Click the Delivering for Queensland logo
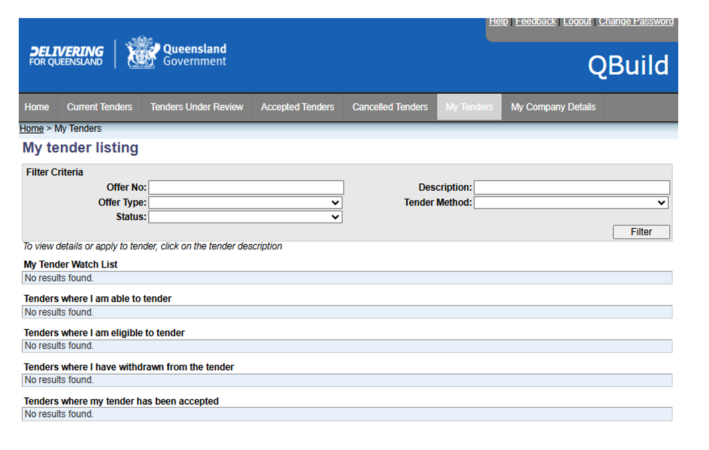This screenshot has height=450, width=709. click(66, 55)
